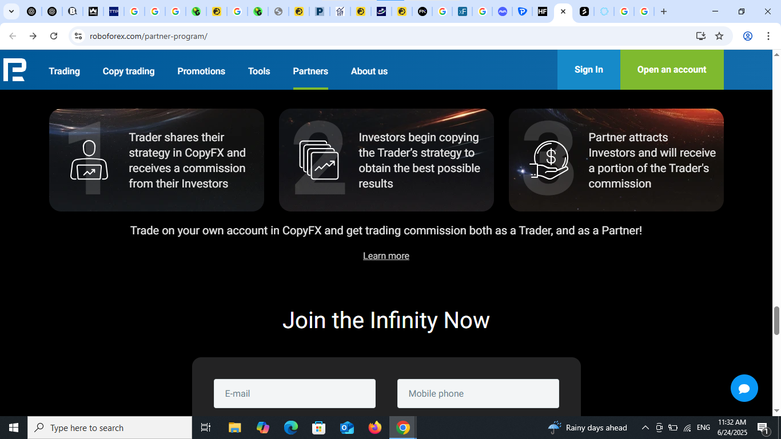Close the active browser tab
Image resolution: width=781 pixels, height=439 pixels.
click(563, 11)
